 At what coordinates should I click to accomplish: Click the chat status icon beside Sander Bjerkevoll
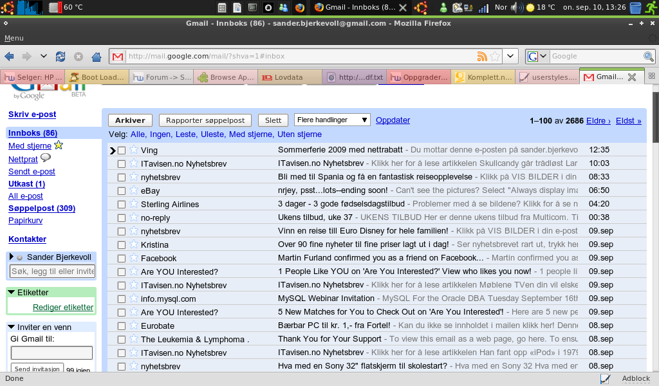click(19, 257)
